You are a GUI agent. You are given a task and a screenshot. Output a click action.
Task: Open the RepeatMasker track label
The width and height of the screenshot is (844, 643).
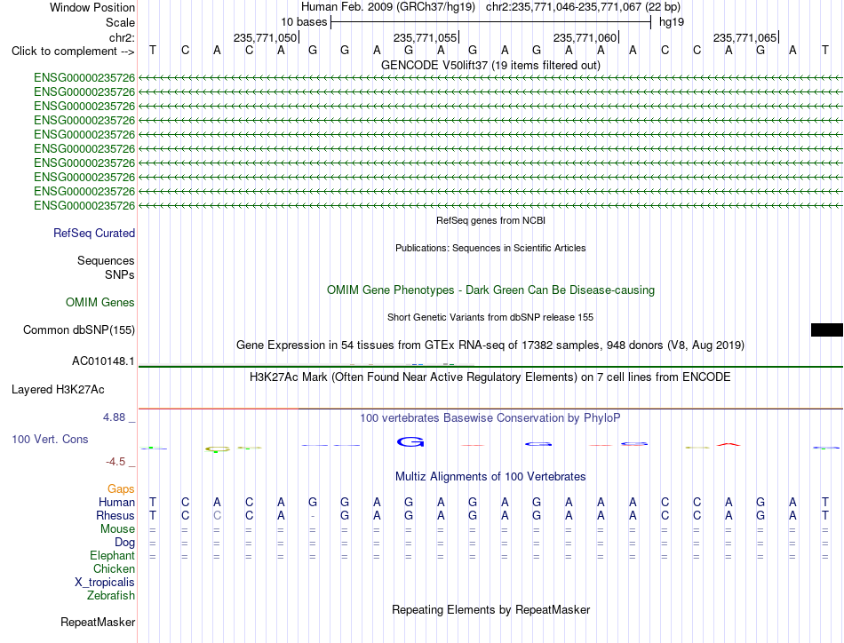pos(98,622)
